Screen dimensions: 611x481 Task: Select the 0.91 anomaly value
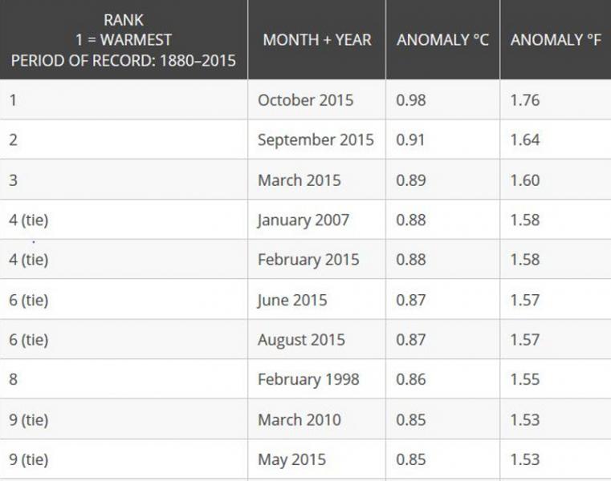(x=410, y=139)
